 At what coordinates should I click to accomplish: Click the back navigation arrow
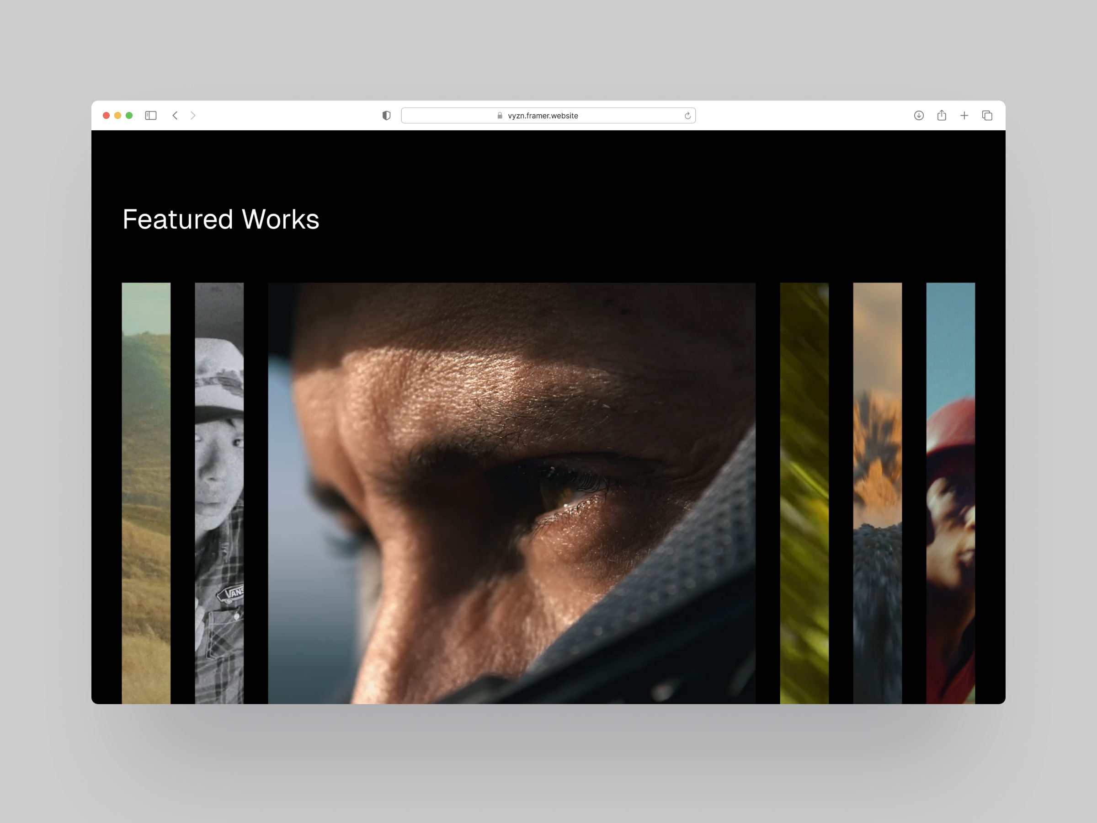(175, 116)
